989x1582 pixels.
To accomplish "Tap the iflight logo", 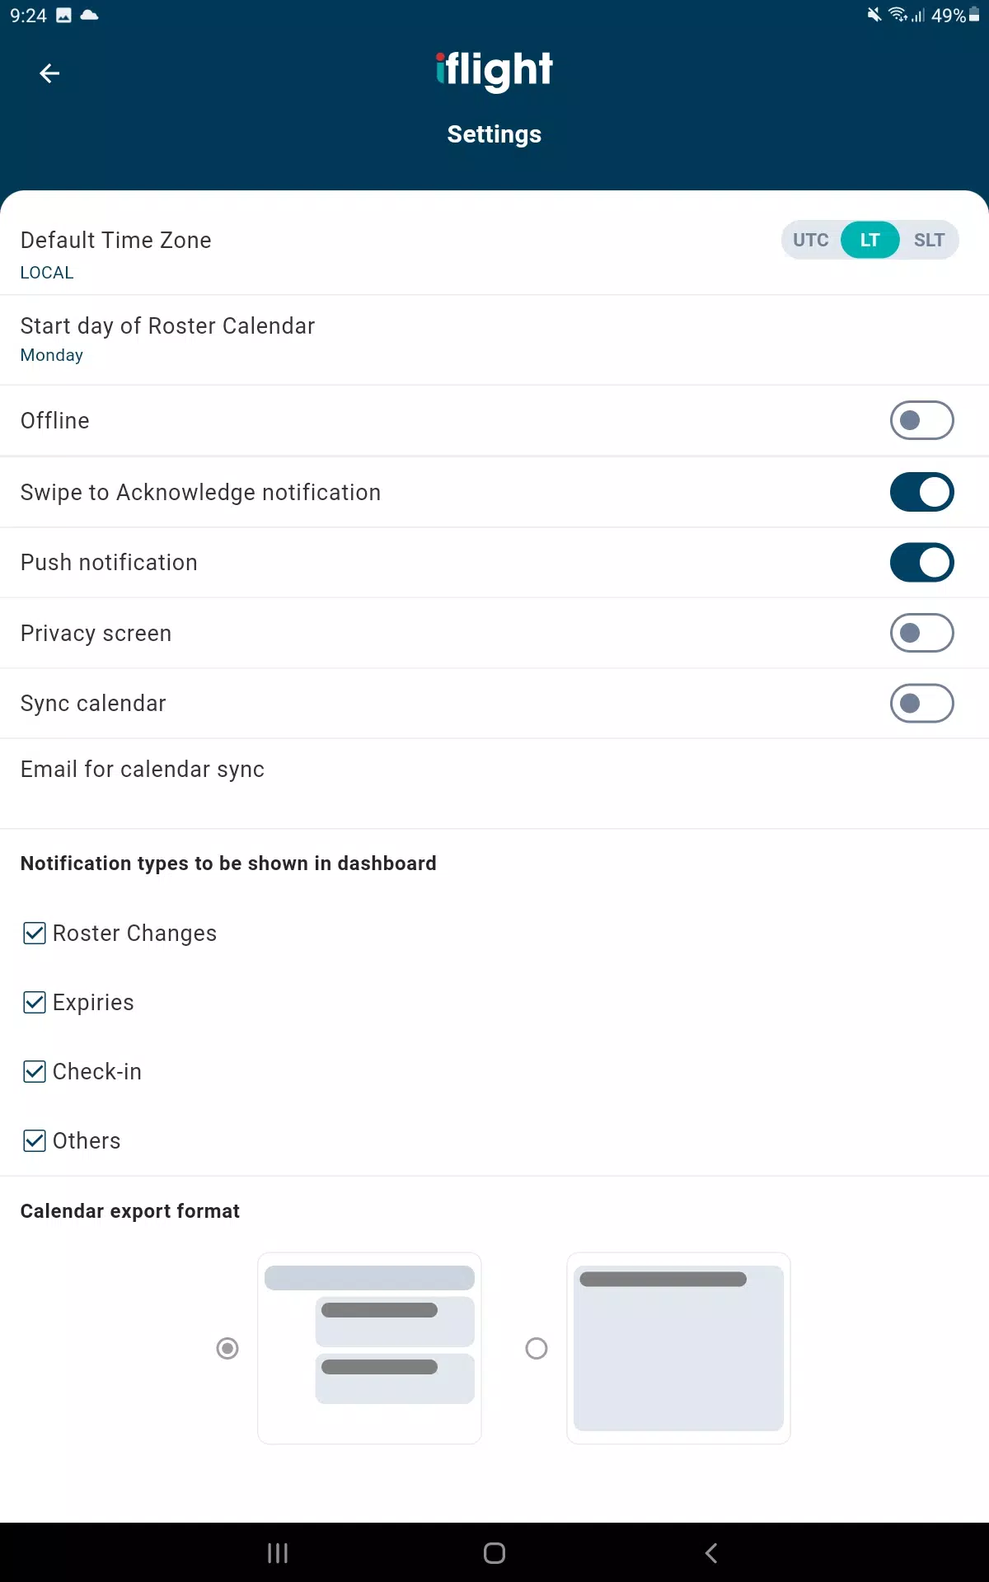I will tap(494, 71).
